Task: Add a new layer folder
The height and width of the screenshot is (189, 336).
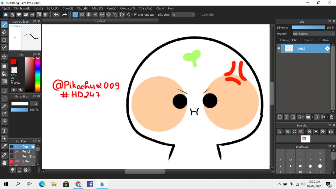Action: tap(308, 117)
